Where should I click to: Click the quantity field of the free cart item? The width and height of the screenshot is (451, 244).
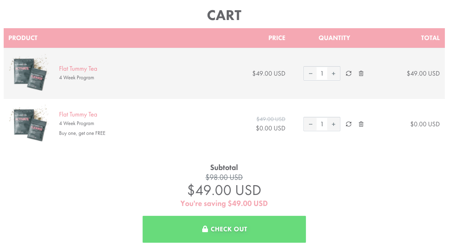tap(322, 124)
